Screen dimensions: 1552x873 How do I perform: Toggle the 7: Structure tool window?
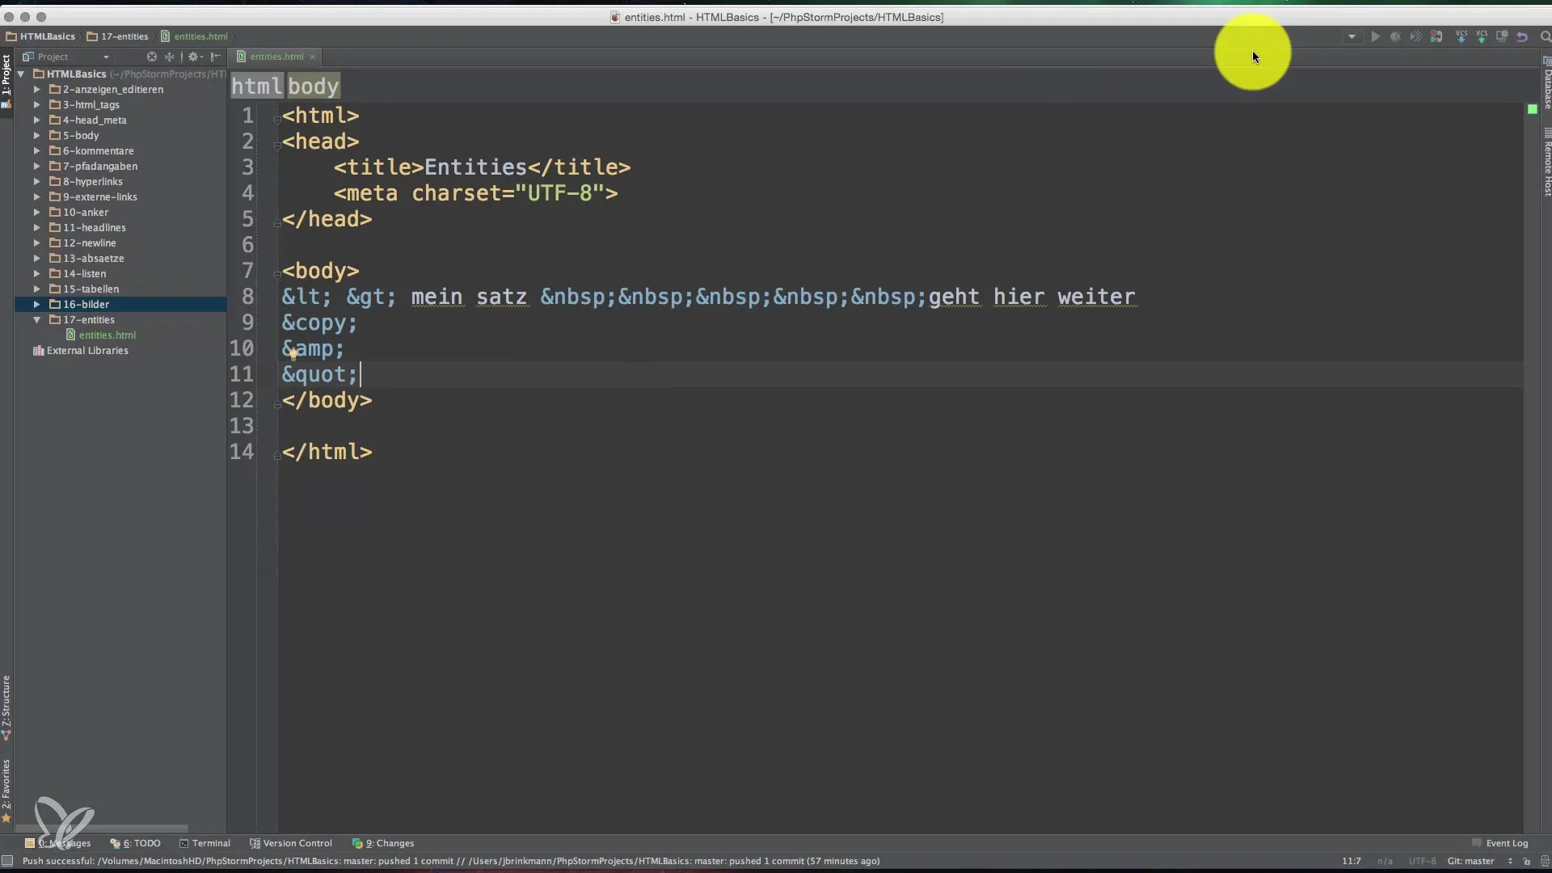pos(6,708)
